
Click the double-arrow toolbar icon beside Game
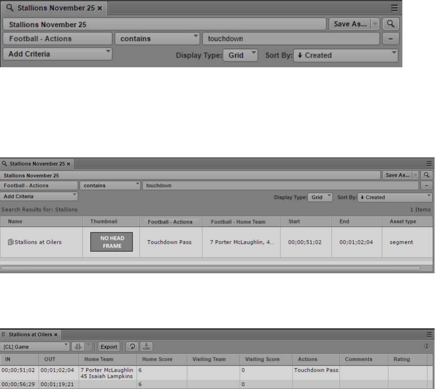pyautogui.click(x=78, y=347)
